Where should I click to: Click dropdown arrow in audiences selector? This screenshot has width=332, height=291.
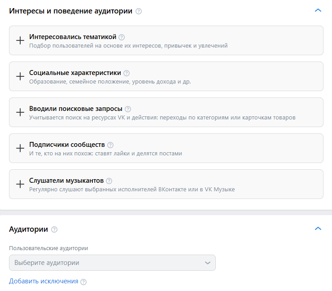207,263
